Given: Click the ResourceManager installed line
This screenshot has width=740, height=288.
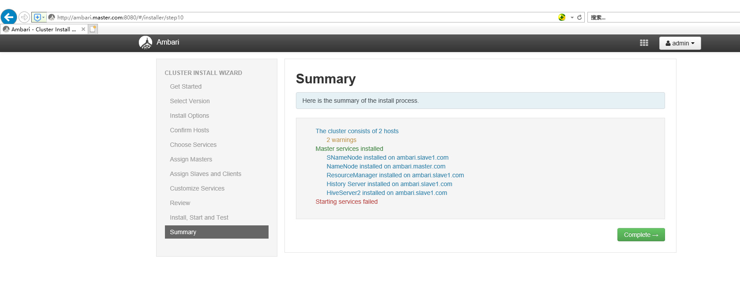Looking at the screenshot, I should 395,175.
